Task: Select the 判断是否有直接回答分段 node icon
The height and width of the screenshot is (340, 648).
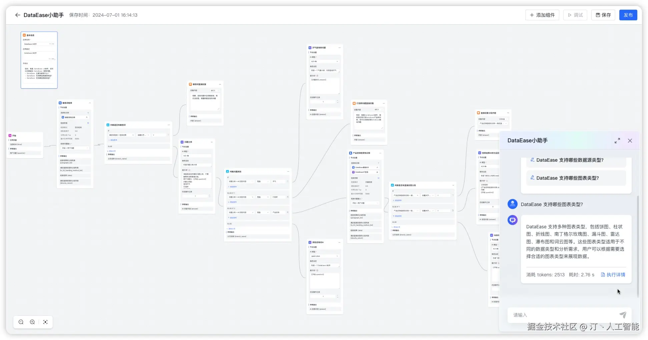Action: point(392,185)
